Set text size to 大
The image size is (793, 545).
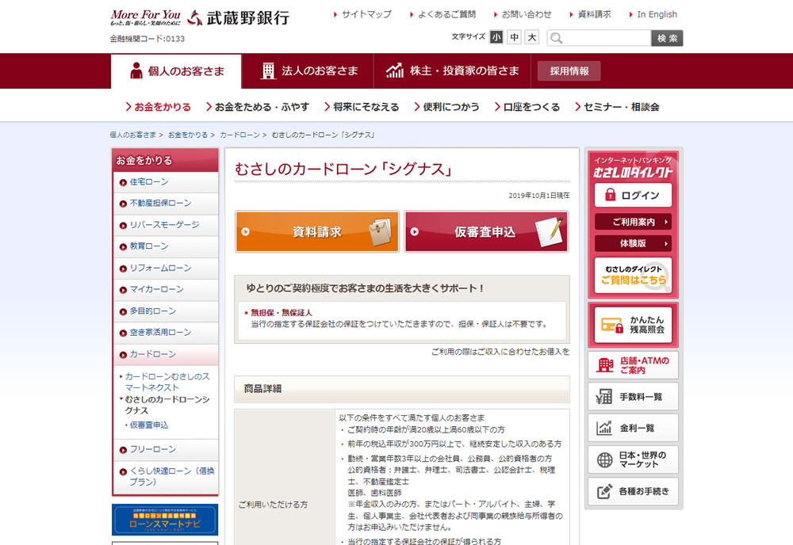point(531,37)
